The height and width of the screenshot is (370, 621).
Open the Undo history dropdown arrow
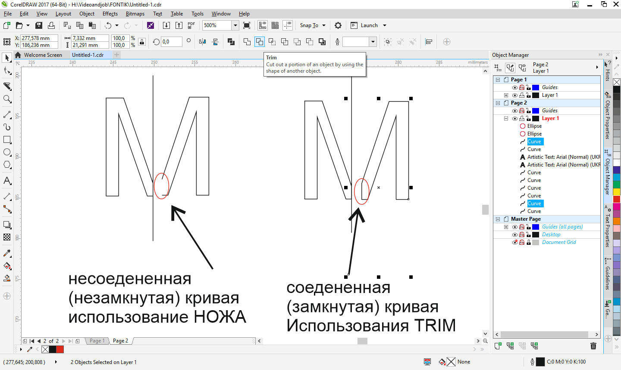click(117, 25)
